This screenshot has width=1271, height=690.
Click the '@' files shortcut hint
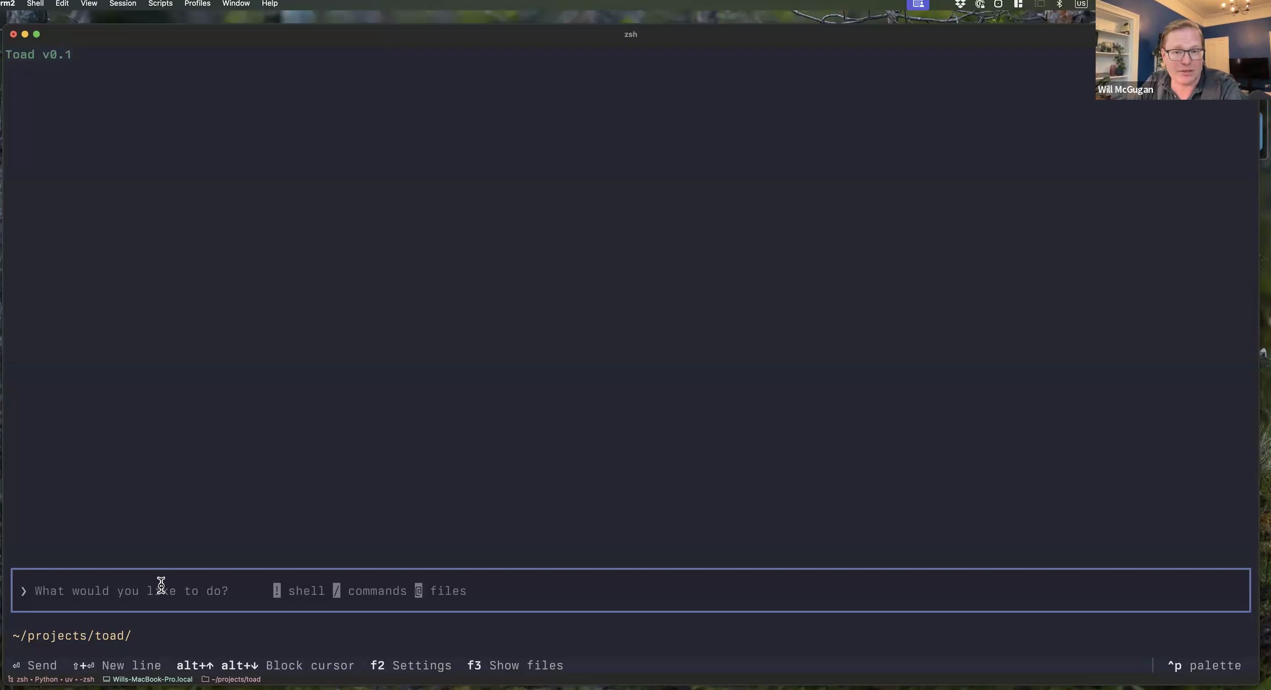tap(419, 591)
